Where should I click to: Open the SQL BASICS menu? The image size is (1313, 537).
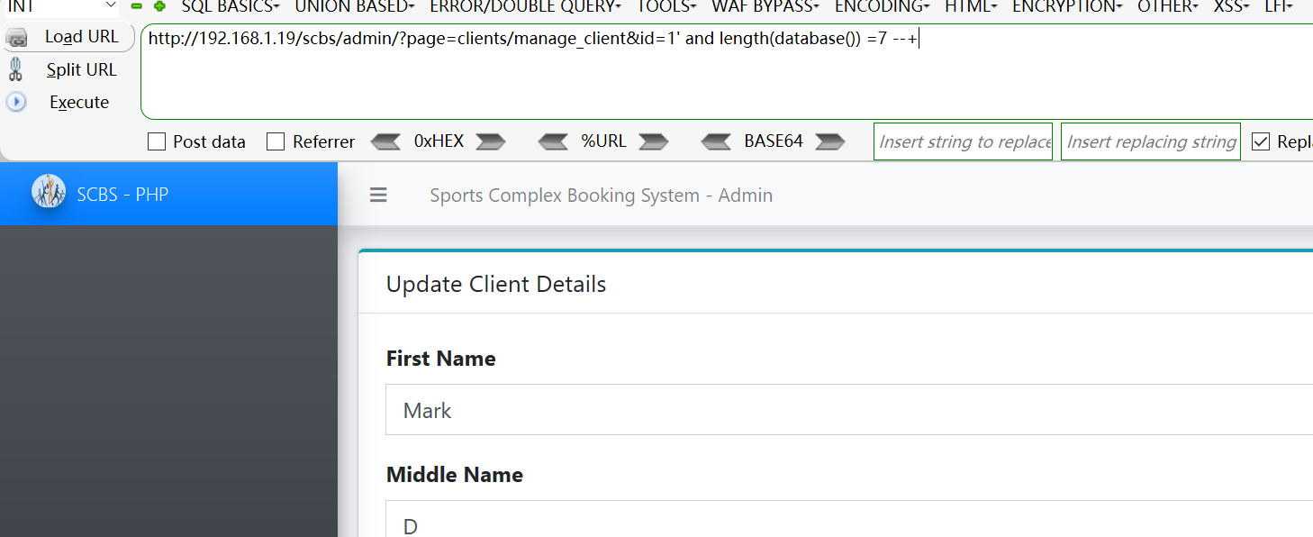tap(231, 6)
